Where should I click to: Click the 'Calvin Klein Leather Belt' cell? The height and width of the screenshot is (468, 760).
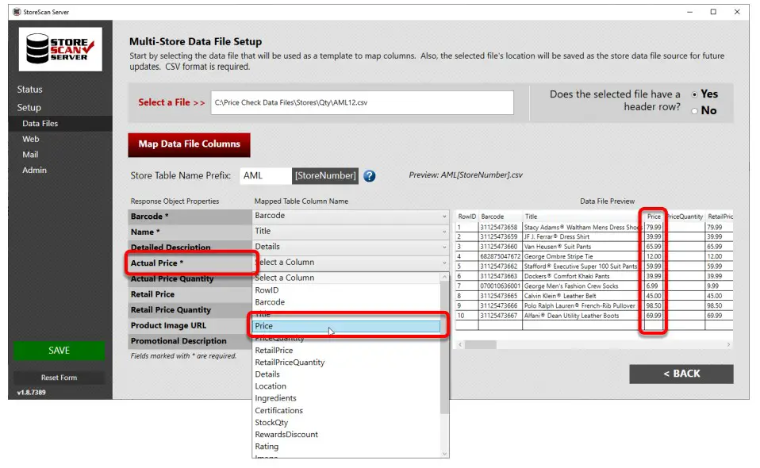tap(583, 296)
